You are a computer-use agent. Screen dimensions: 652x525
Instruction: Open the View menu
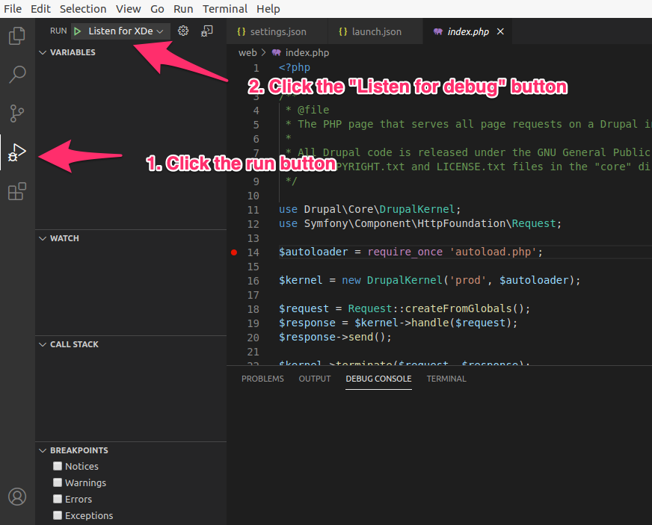pos(128,9)
